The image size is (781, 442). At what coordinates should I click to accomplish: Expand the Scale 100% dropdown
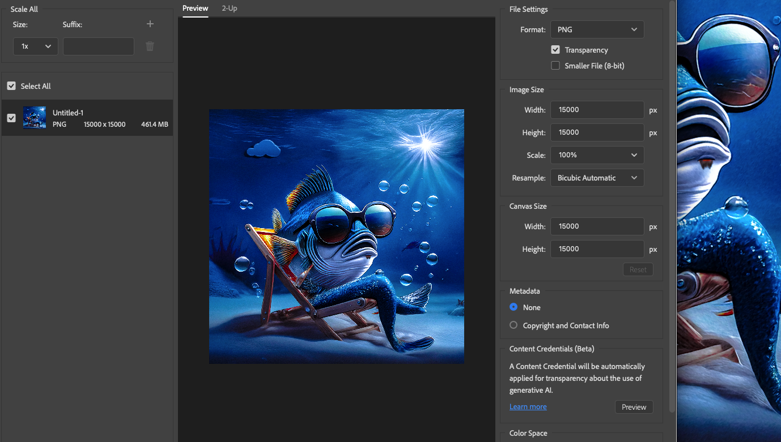click(x=597, y=155)
